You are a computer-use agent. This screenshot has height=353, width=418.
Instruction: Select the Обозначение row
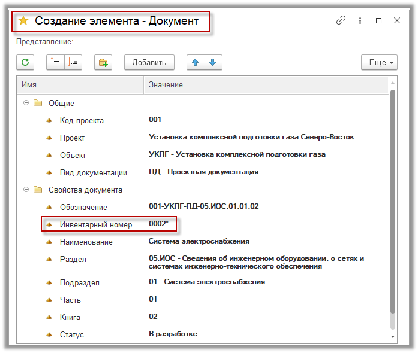(203, 207)
